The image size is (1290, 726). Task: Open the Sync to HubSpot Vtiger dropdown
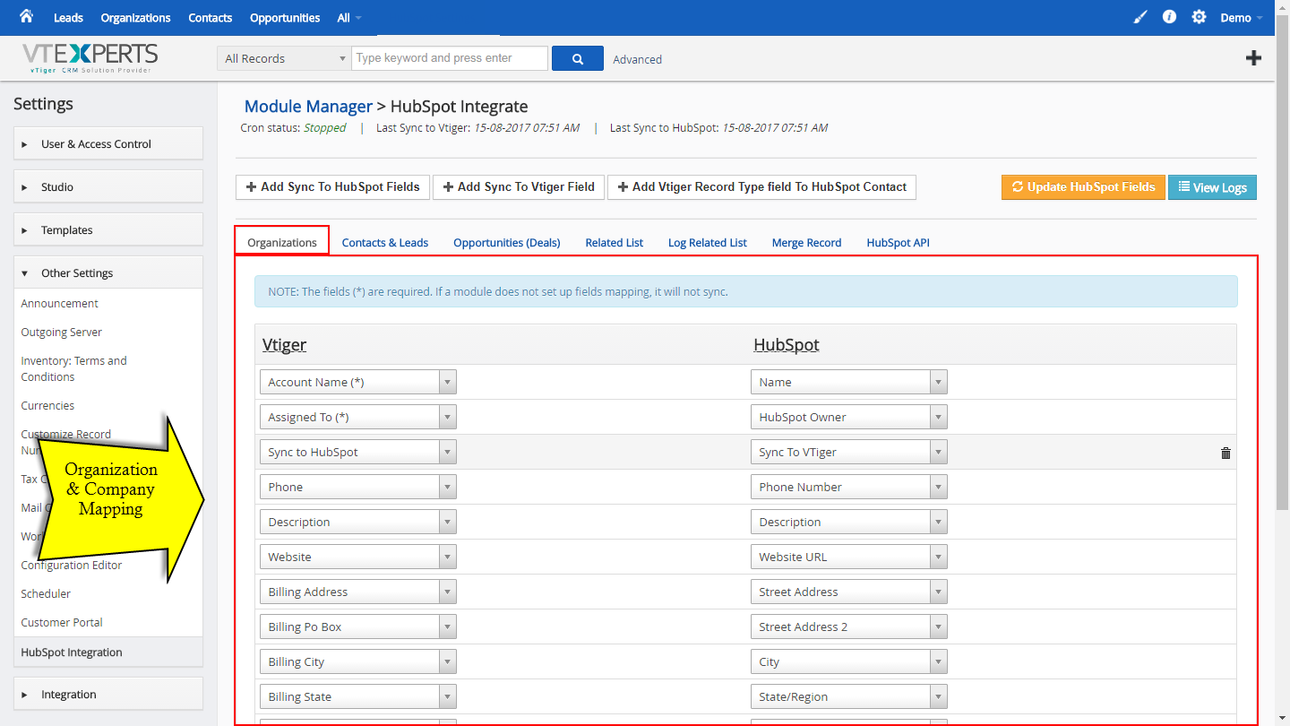pyautogui.click(x=358, y=452)
